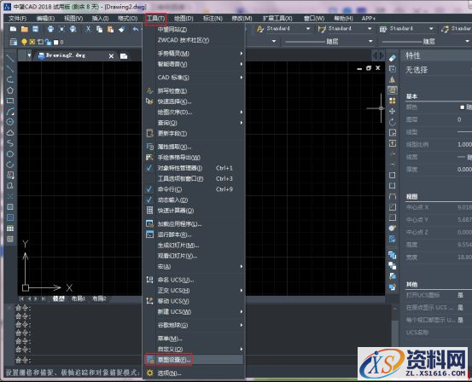Click the Match Properties brush icon

121,29
